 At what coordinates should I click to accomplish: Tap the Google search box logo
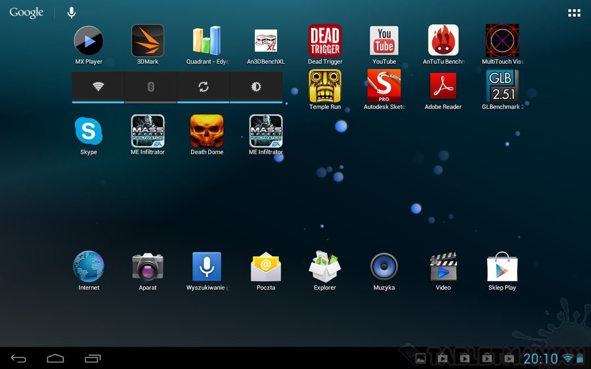coord(26,12)
